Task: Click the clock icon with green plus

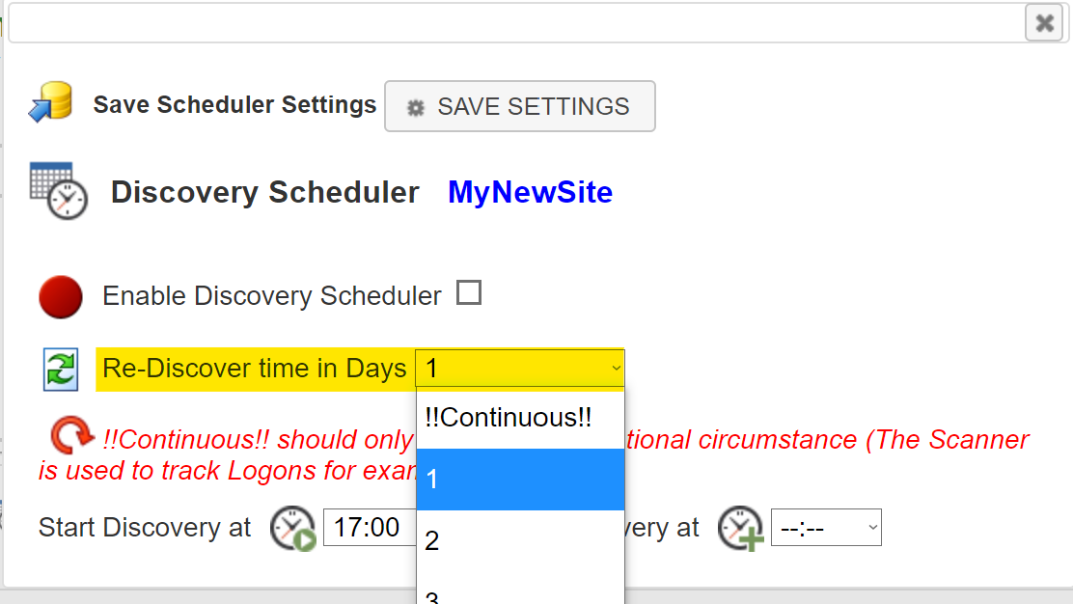Action: [x=741, y=528]
